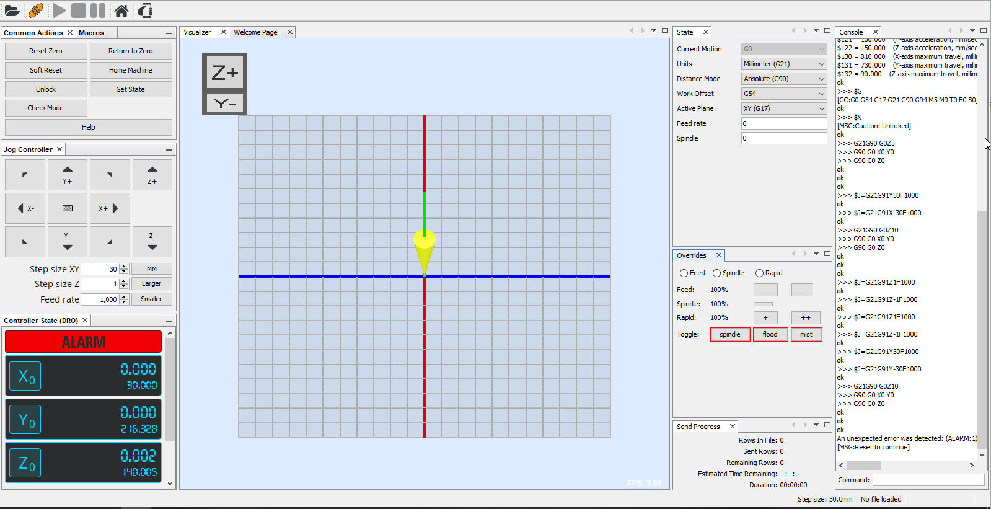Minimize the Jog Controller panel
Screen dimensions: 991x509
(169, 149)
